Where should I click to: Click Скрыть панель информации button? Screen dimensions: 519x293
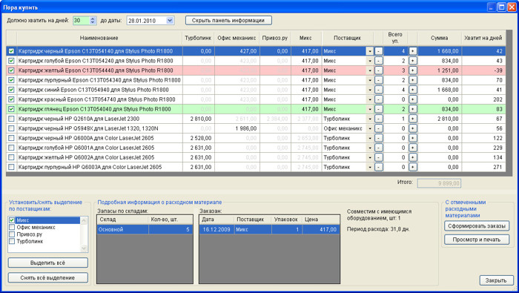228,21
